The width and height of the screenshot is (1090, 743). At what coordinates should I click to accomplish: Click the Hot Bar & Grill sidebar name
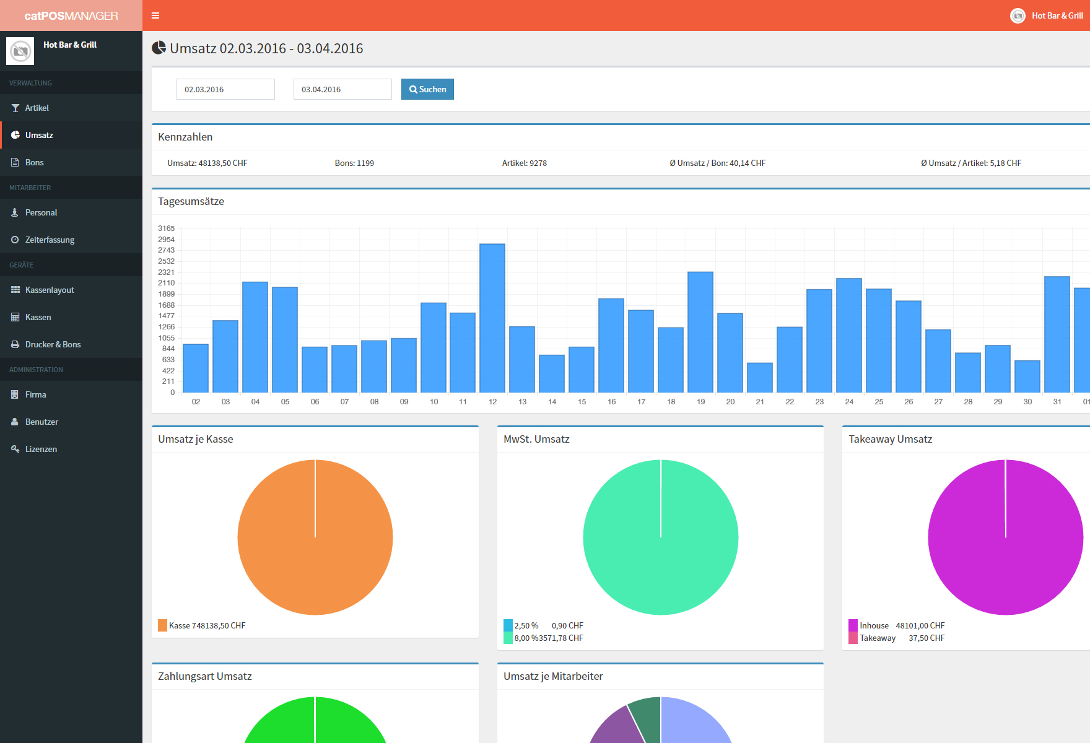(x=70, y=45)
